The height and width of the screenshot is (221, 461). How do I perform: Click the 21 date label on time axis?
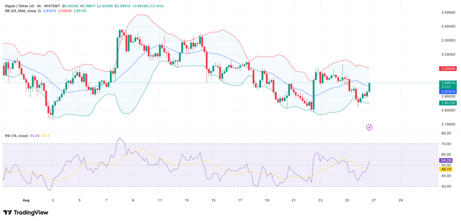pos(294,200)
